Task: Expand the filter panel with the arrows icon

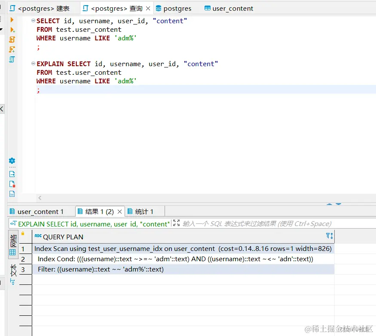Action: tap(177, 223)
